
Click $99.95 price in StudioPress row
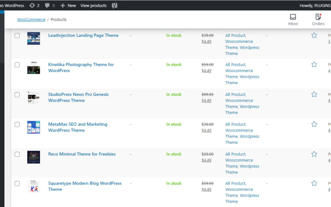[207, 94]
